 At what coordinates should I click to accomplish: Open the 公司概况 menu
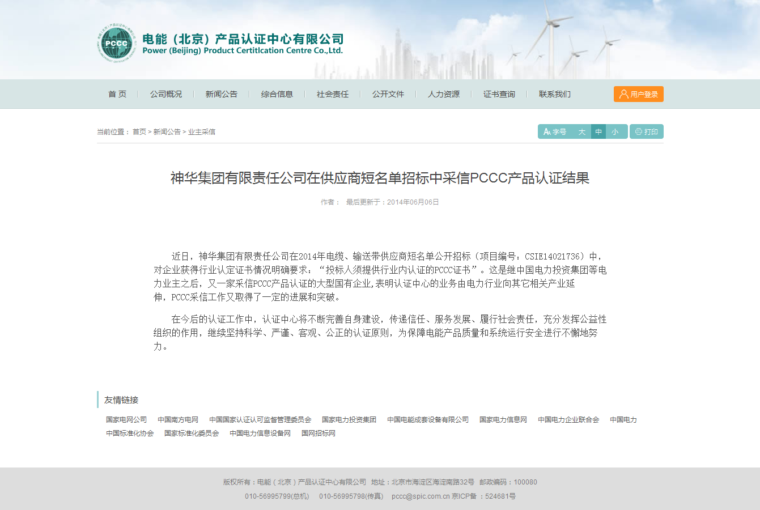tap(166, 94)
